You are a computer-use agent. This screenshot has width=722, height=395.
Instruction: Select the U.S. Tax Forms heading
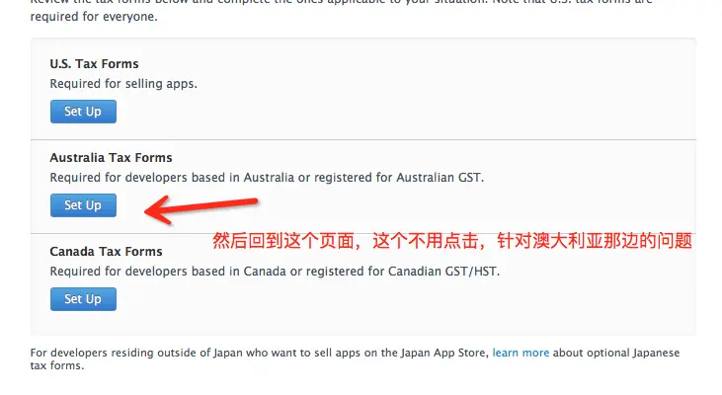pyautogui.click(x=95, y=63)
